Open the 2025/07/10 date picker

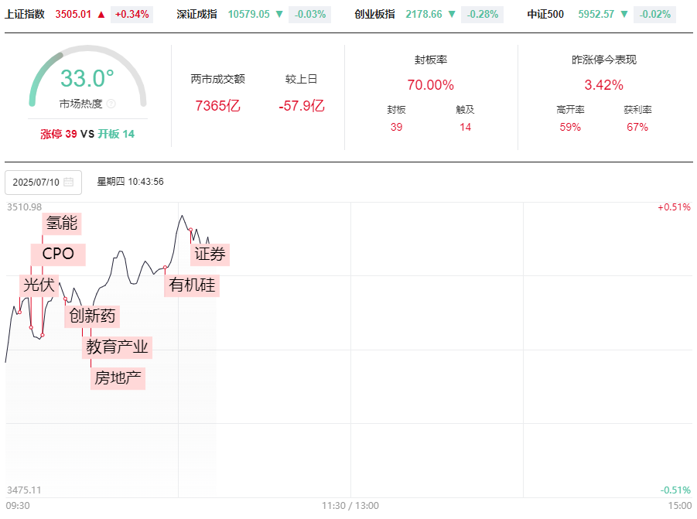(x=43, y=183)
